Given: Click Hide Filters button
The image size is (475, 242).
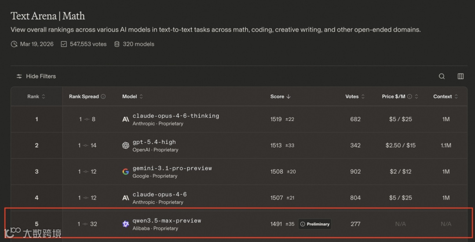Looking at the screenshot, I should (36, 76).
